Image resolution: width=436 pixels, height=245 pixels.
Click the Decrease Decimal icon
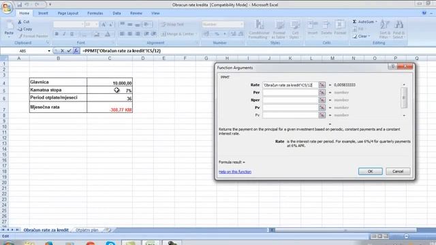click(240, 34)
